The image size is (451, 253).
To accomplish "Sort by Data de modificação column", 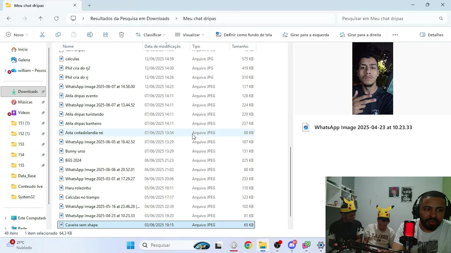I will 162,46.
